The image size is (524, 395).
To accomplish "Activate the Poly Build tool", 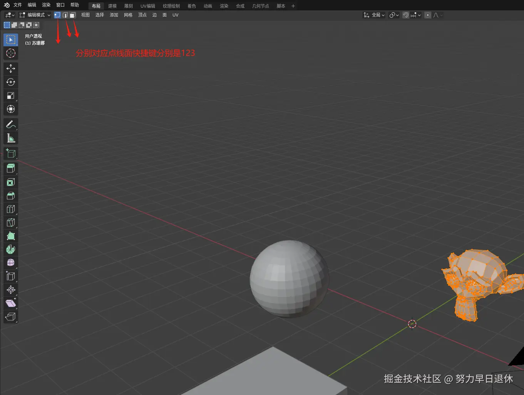I will 11,236.
